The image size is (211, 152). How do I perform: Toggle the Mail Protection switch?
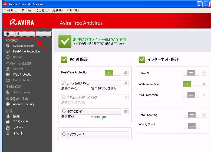coord(191,95)
